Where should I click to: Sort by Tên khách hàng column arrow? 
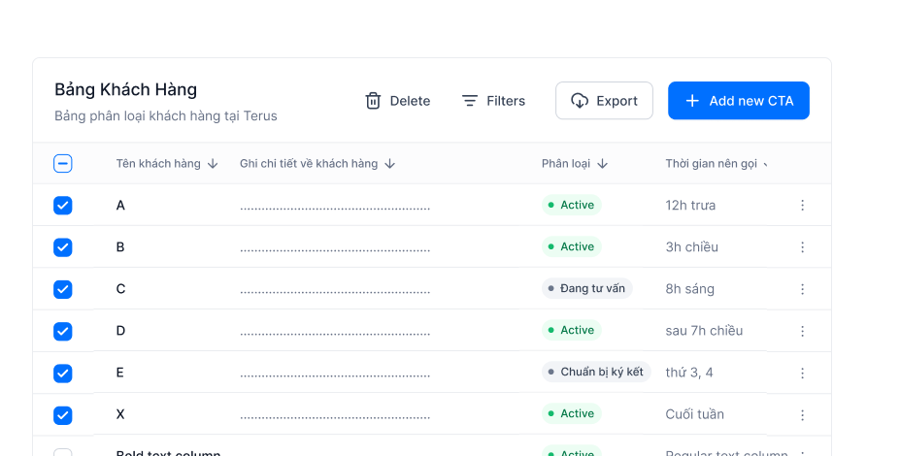click(x=213, y=164)
